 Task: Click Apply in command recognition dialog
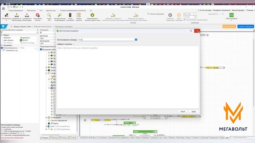(x=194, y=112)
